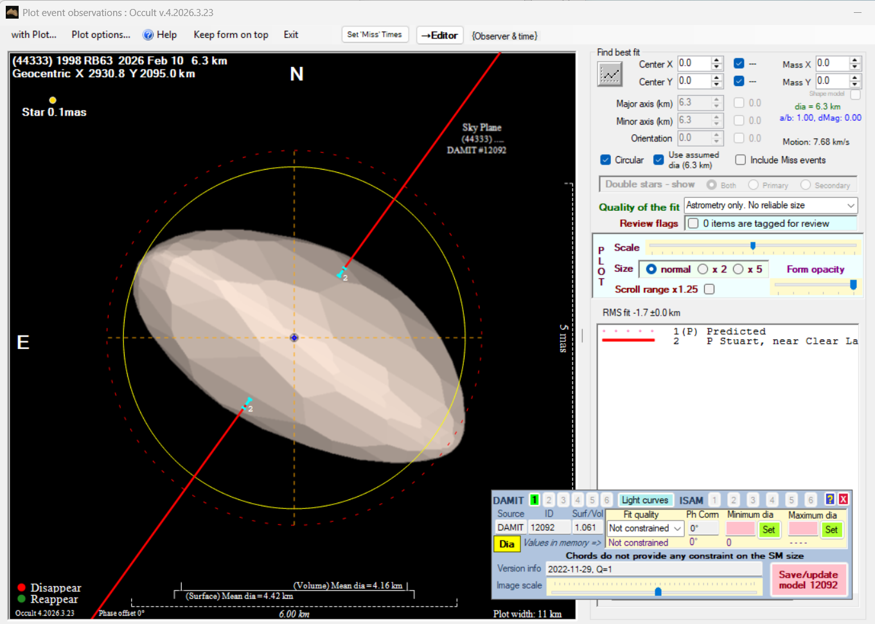Click the Save/update model 12092 button
This screenshot has height=624, width=875.
click(x=808, y=580)
